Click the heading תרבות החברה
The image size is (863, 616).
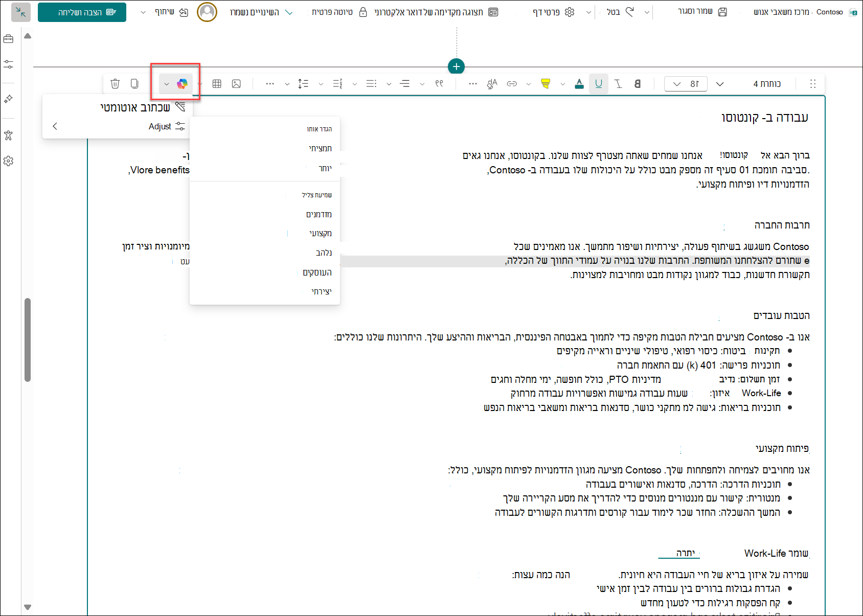[782, 225]
